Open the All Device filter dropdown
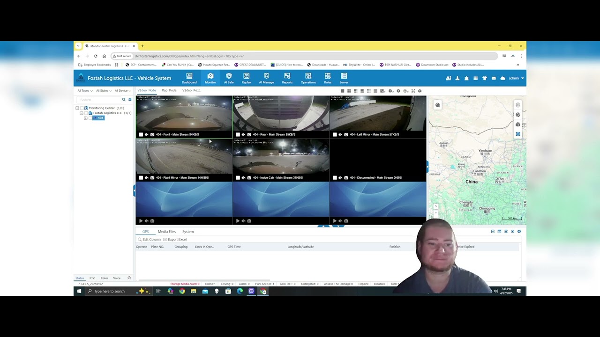 click(x=123, y=91)
